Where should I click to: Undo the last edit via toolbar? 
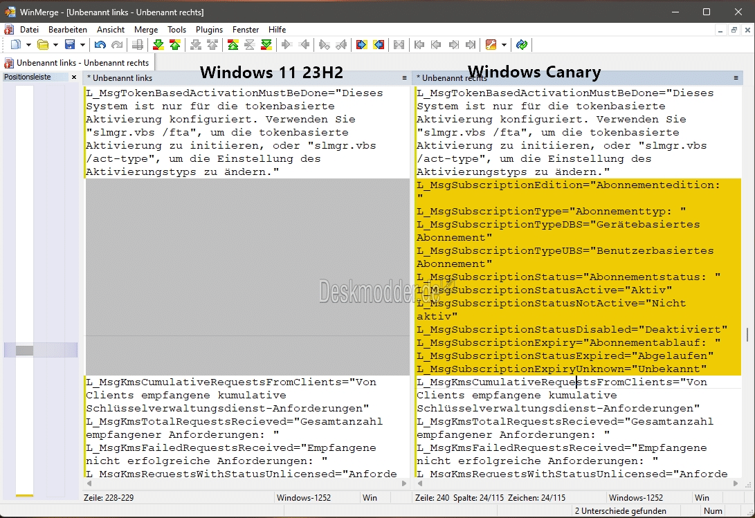pyautogui.click(x=100, y=45)
